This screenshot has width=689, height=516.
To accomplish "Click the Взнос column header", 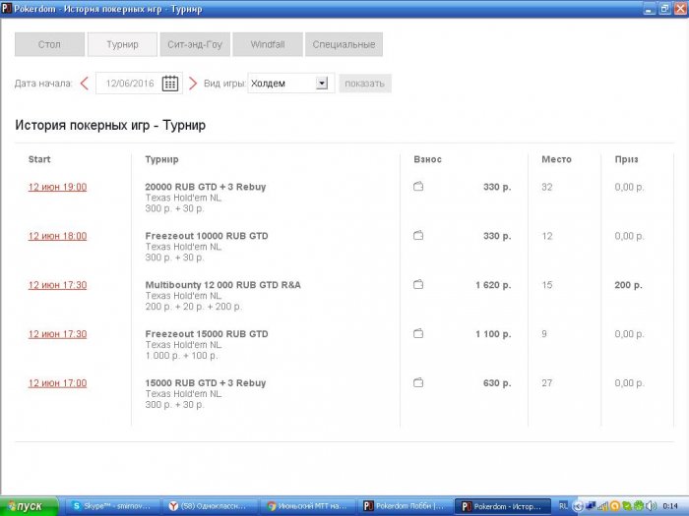I will [x=427, y=159].
